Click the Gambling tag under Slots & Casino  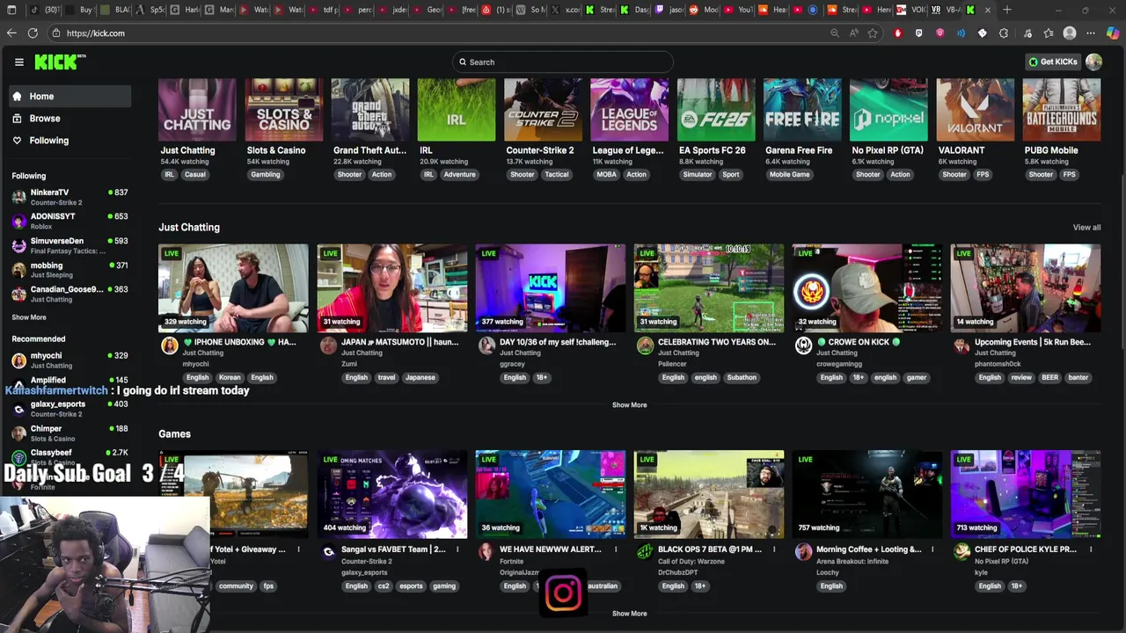pyautogui.click(x=265, y=174)
